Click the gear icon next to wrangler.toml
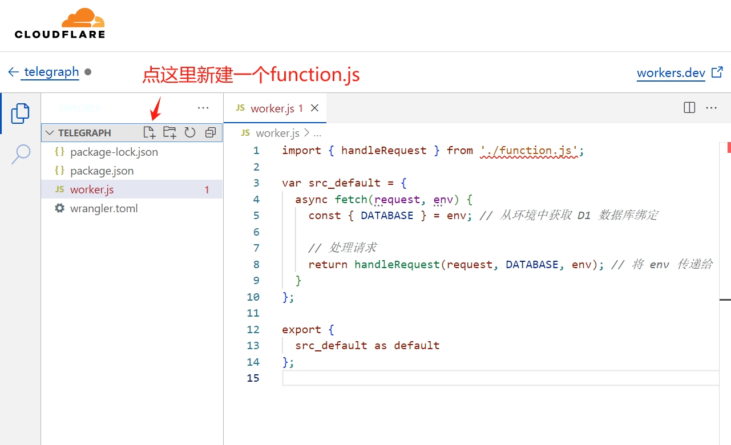Image resolution: width=731 pixels, height=445 pixels. tap(59, 208)
